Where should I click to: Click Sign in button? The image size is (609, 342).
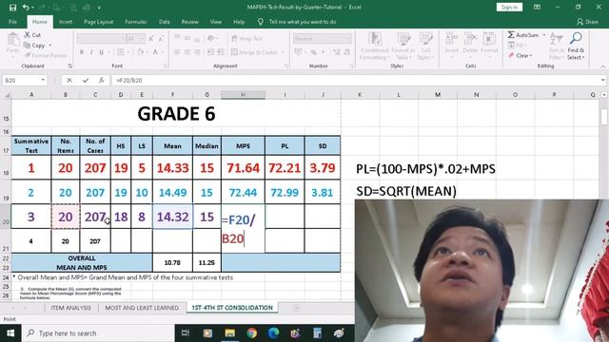509,7
